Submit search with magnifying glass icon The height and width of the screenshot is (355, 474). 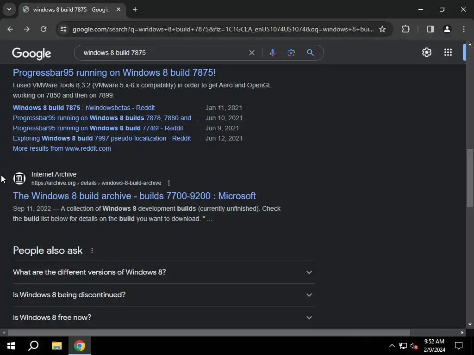point(311,53)
